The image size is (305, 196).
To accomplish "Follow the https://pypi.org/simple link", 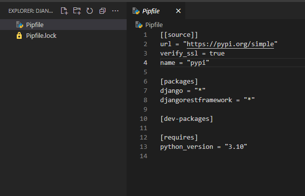I will coord(230,44).
